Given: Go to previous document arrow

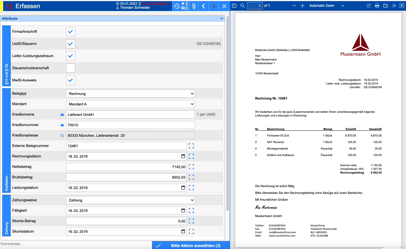Looking at the screenshot, I should coord(203,6).
